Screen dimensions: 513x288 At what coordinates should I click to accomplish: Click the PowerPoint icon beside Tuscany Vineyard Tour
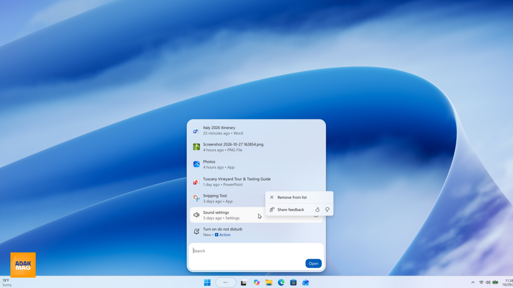pyautogui.click(x=196, y=182)
